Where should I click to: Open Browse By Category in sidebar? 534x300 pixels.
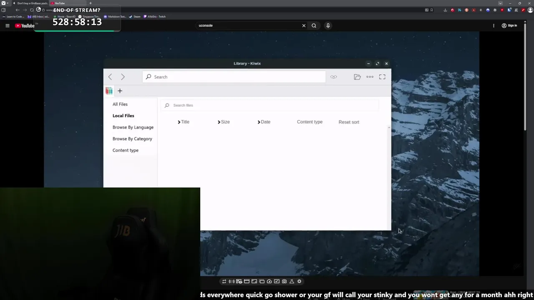tap(132, 139)
